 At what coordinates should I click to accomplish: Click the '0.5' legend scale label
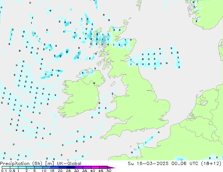pyautogui.click(x=12, y=171)
